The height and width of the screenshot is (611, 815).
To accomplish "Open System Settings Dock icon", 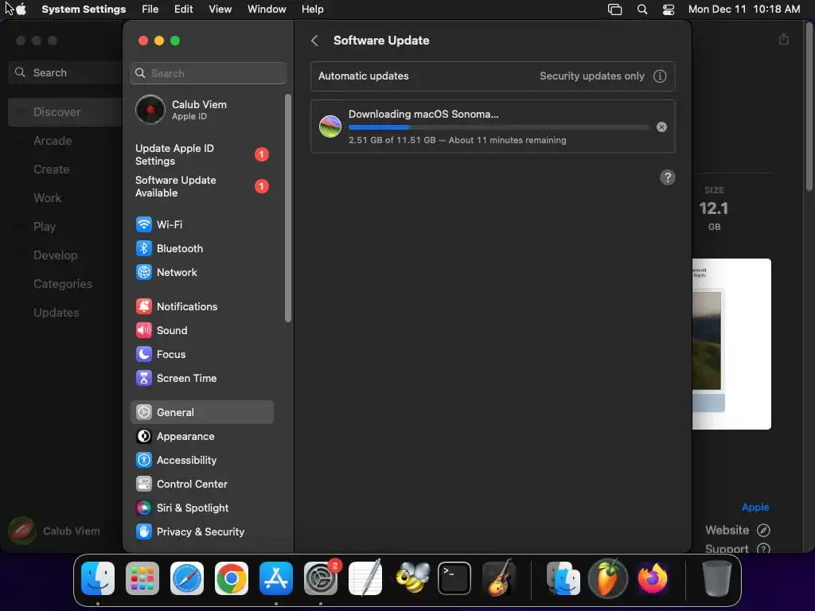I will pos(321,578).
